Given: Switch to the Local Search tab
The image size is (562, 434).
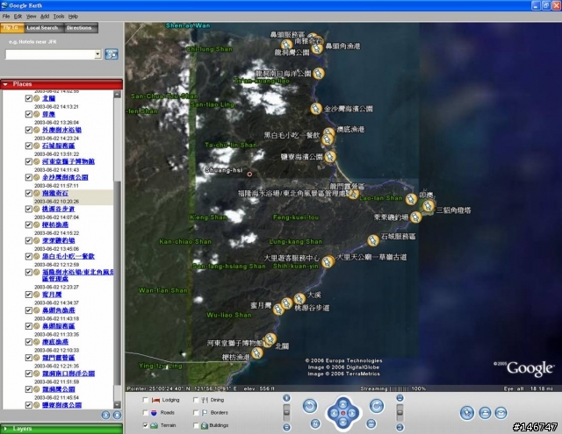Looking at the screenshot, I should [42, 28].
